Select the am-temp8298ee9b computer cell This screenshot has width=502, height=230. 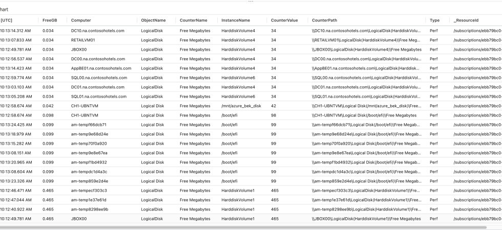[x=90, y=209]
